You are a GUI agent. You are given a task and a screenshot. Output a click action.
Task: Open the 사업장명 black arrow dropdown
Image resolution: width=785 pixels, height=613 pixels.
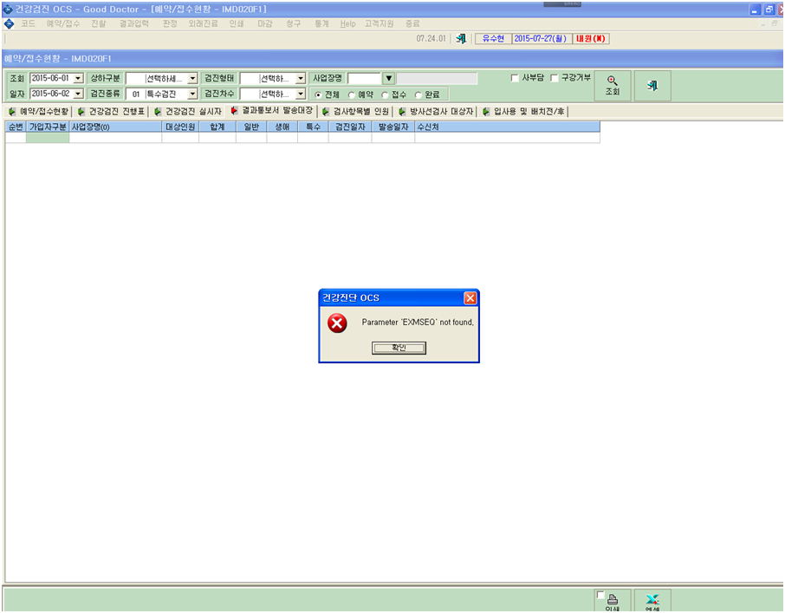(x=388, y=79)
